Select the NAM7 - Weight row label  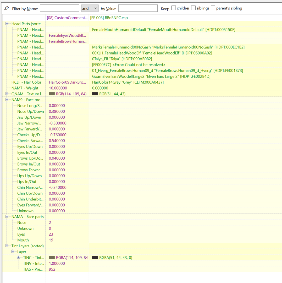click(25, 88)
